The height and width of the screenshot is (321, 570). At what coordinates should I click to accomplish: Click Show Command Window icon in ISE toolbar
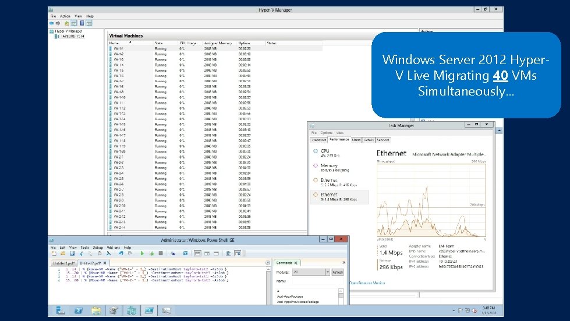pos(228,253)
